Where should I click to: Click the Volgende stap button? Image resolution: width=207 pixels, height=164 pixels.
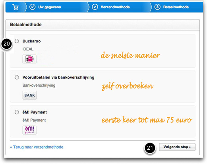coord(177,147)
